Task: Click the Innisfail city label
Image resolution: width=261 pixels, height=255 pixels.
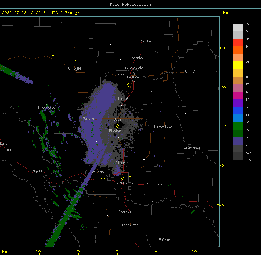Action: point(126,99)
